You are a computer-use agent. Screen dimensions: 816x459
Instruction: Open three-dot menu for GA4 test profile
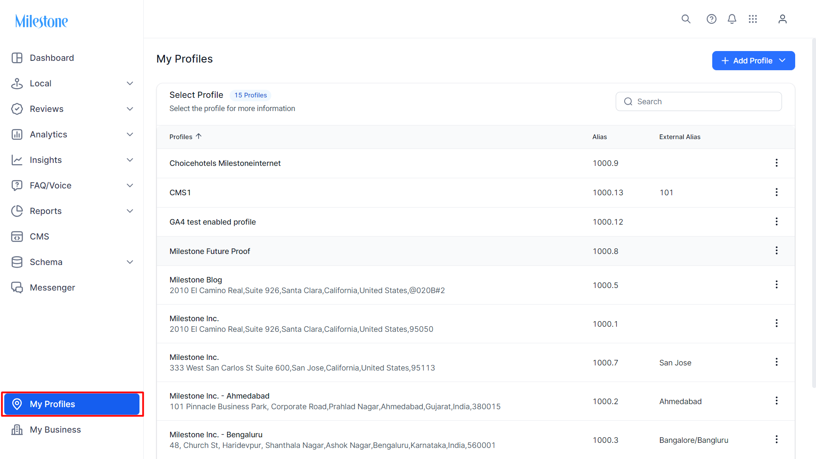click(x=776, y=222)
